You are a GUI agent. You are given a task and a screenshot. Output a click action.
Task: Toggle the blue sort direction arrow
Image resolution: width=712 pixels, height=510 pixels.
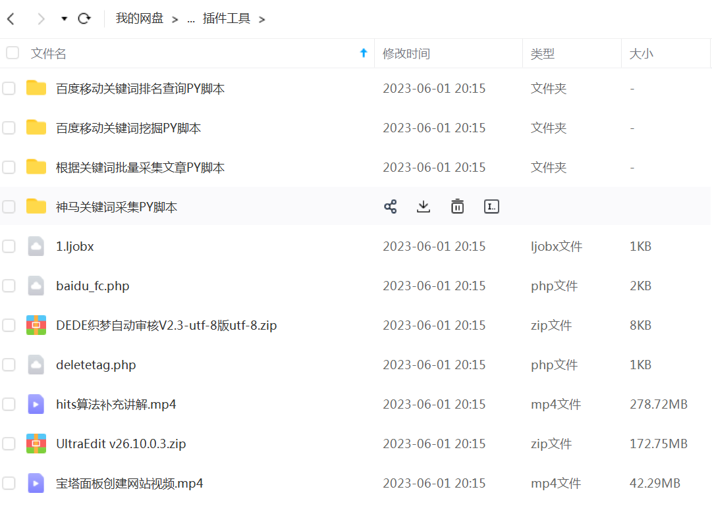pyautogui.click(x=364, y=53)
